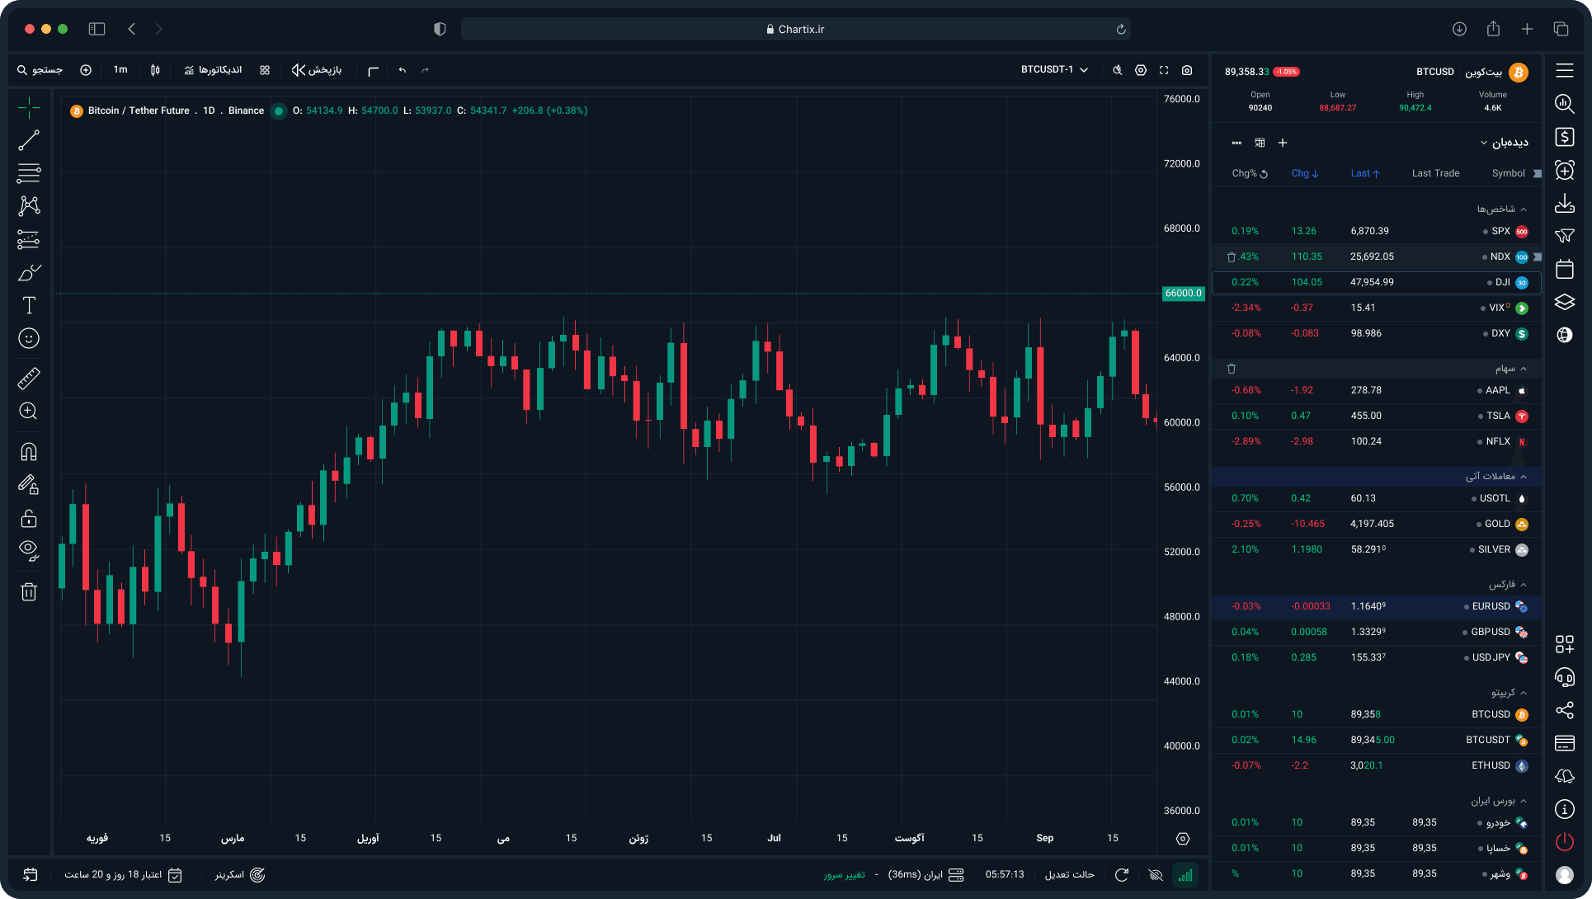Image resolution: width=1592 pixels, height=899 pixels.
Task: Open the 1m timeframe selector
Action: pyautogui.click(x=120, y=70)
